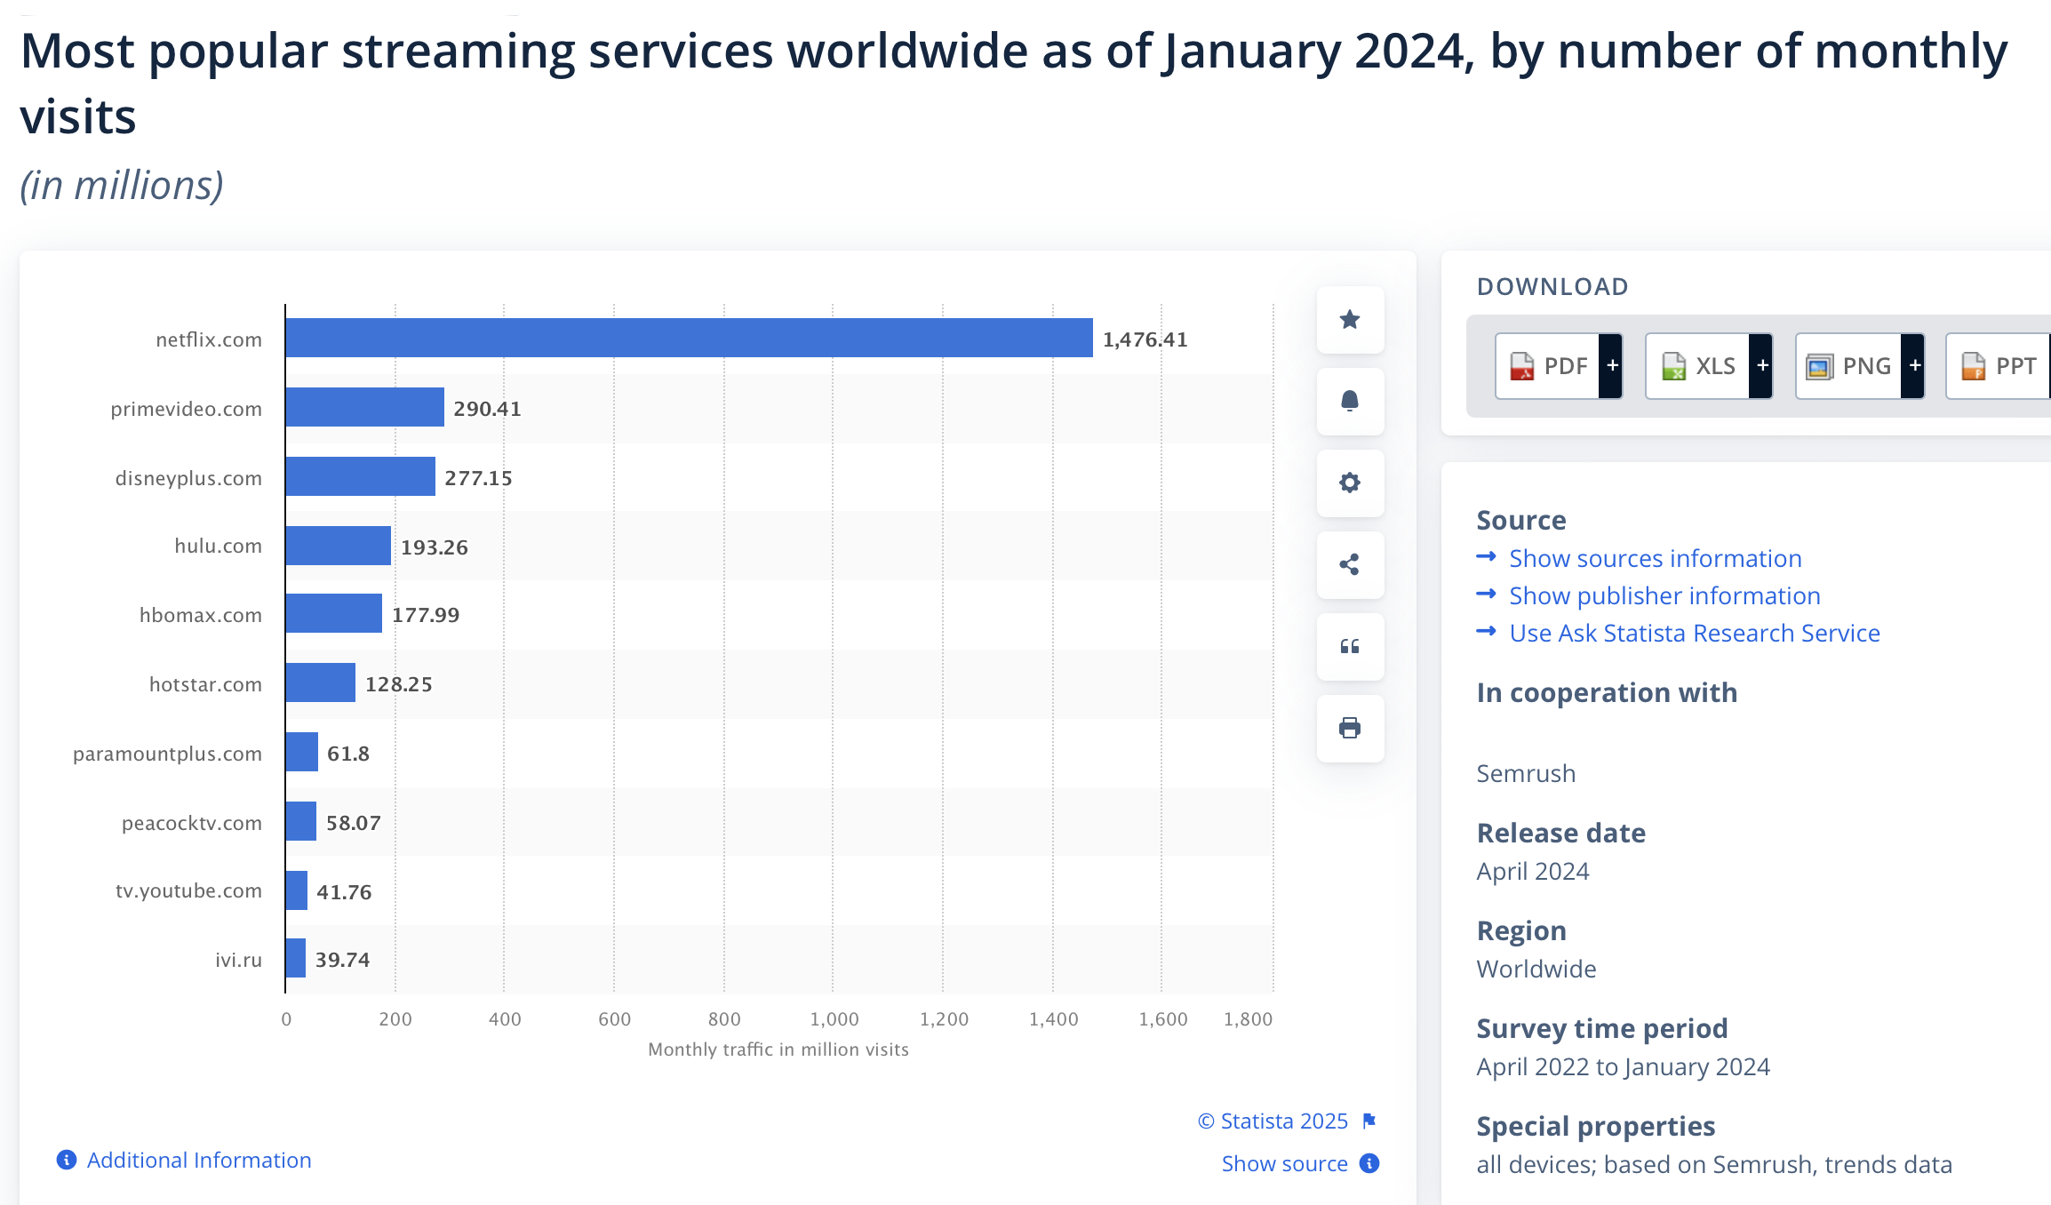Open Additional Information link
Image resolution: width=2051 pixels, height=1205 pixels.
198,1161
